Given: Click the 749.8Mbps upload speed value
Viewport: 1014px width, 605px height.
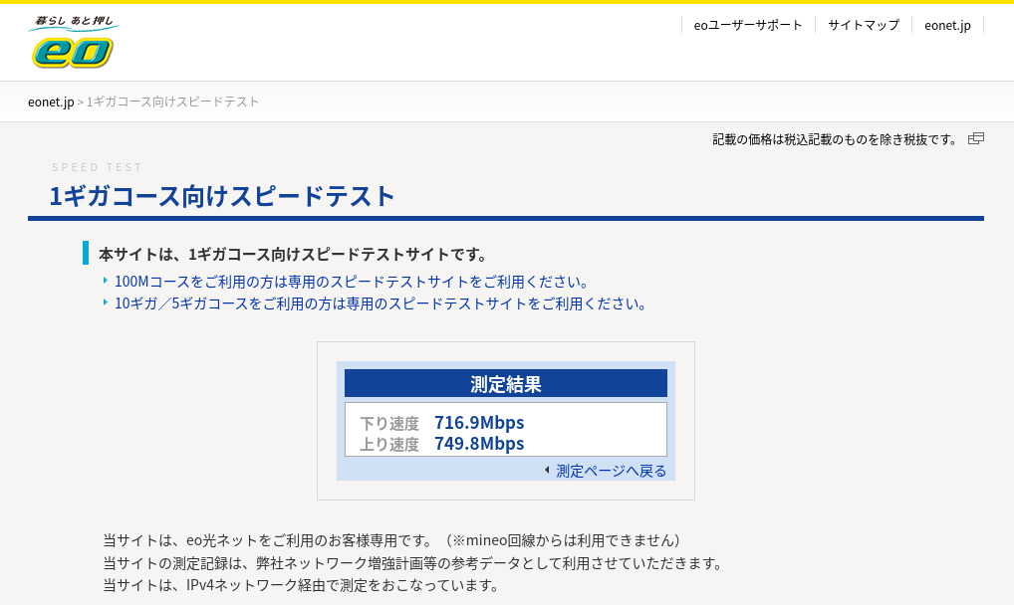Looking at the screenshot, I should coord(479,444).
